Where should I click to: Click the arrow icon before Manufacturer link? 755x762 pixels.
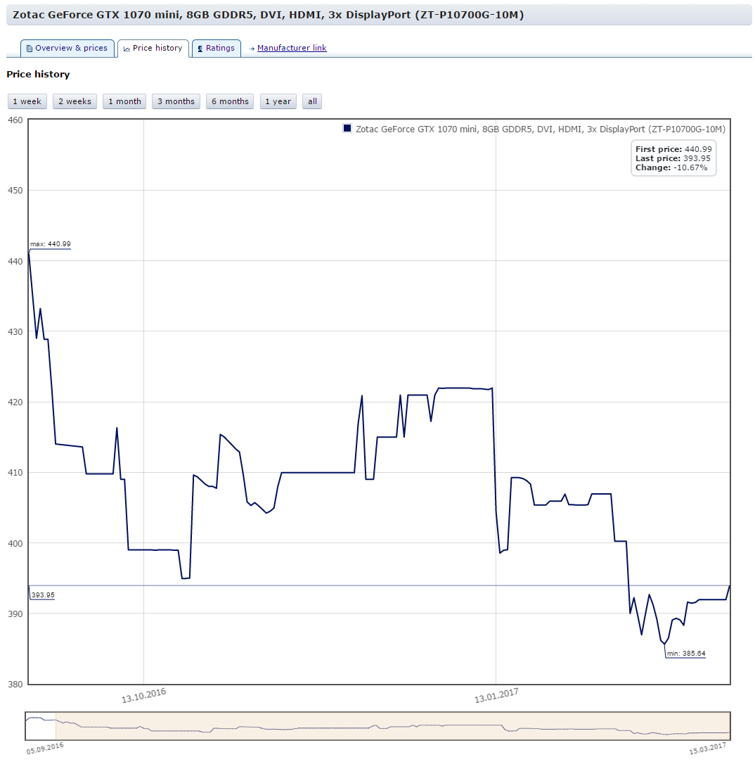click(252, 49)
